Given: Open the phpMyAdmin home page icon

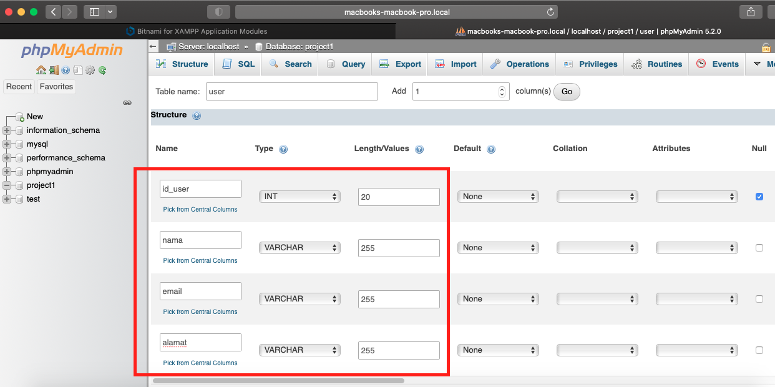Looking at the screenshot, I should point(41,70).
